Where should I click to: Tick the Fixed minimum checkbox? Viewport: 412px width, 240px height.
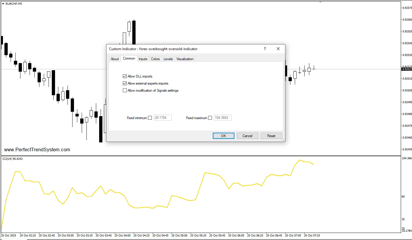tap(150, 118)
